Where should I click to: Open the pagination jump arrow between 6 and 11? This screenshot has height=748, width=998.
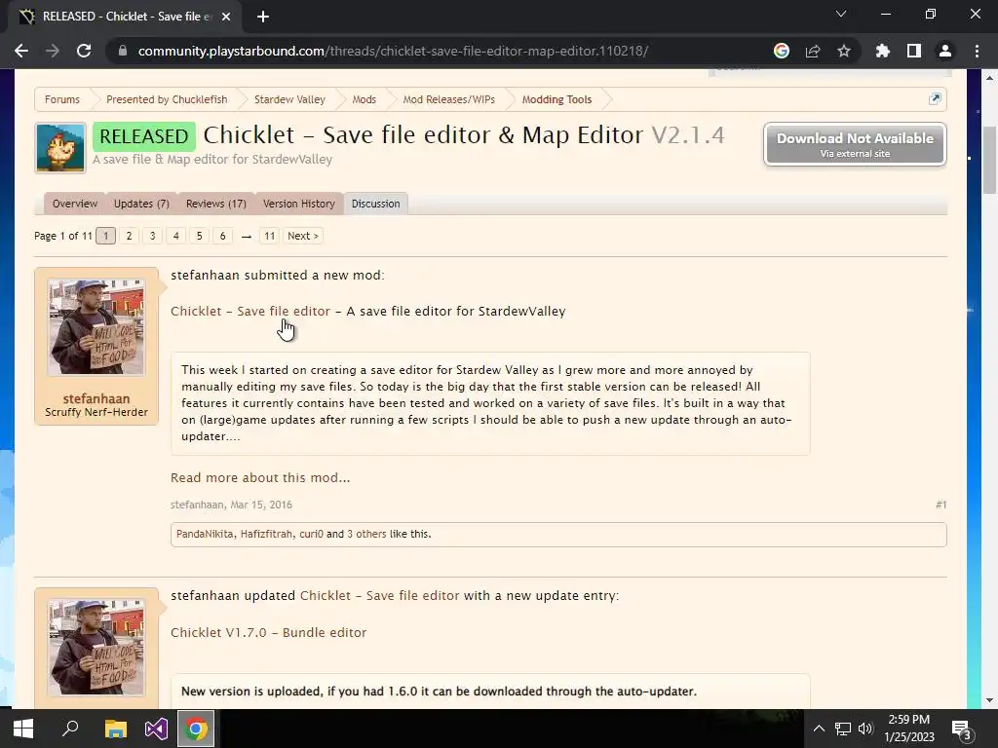click(x=247, y=237)
